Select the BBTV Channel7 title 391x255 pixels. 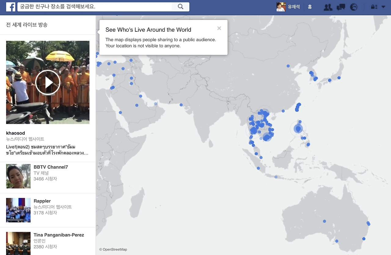(x=51, y=167)
